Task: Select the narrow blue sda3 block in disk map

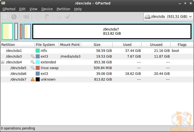Action: [16, 31]
